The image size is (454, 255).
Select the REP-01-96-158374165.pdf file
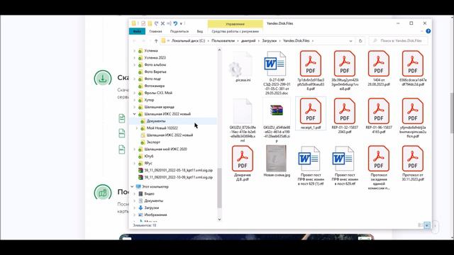pyautogui.click(x=378, y=111)
